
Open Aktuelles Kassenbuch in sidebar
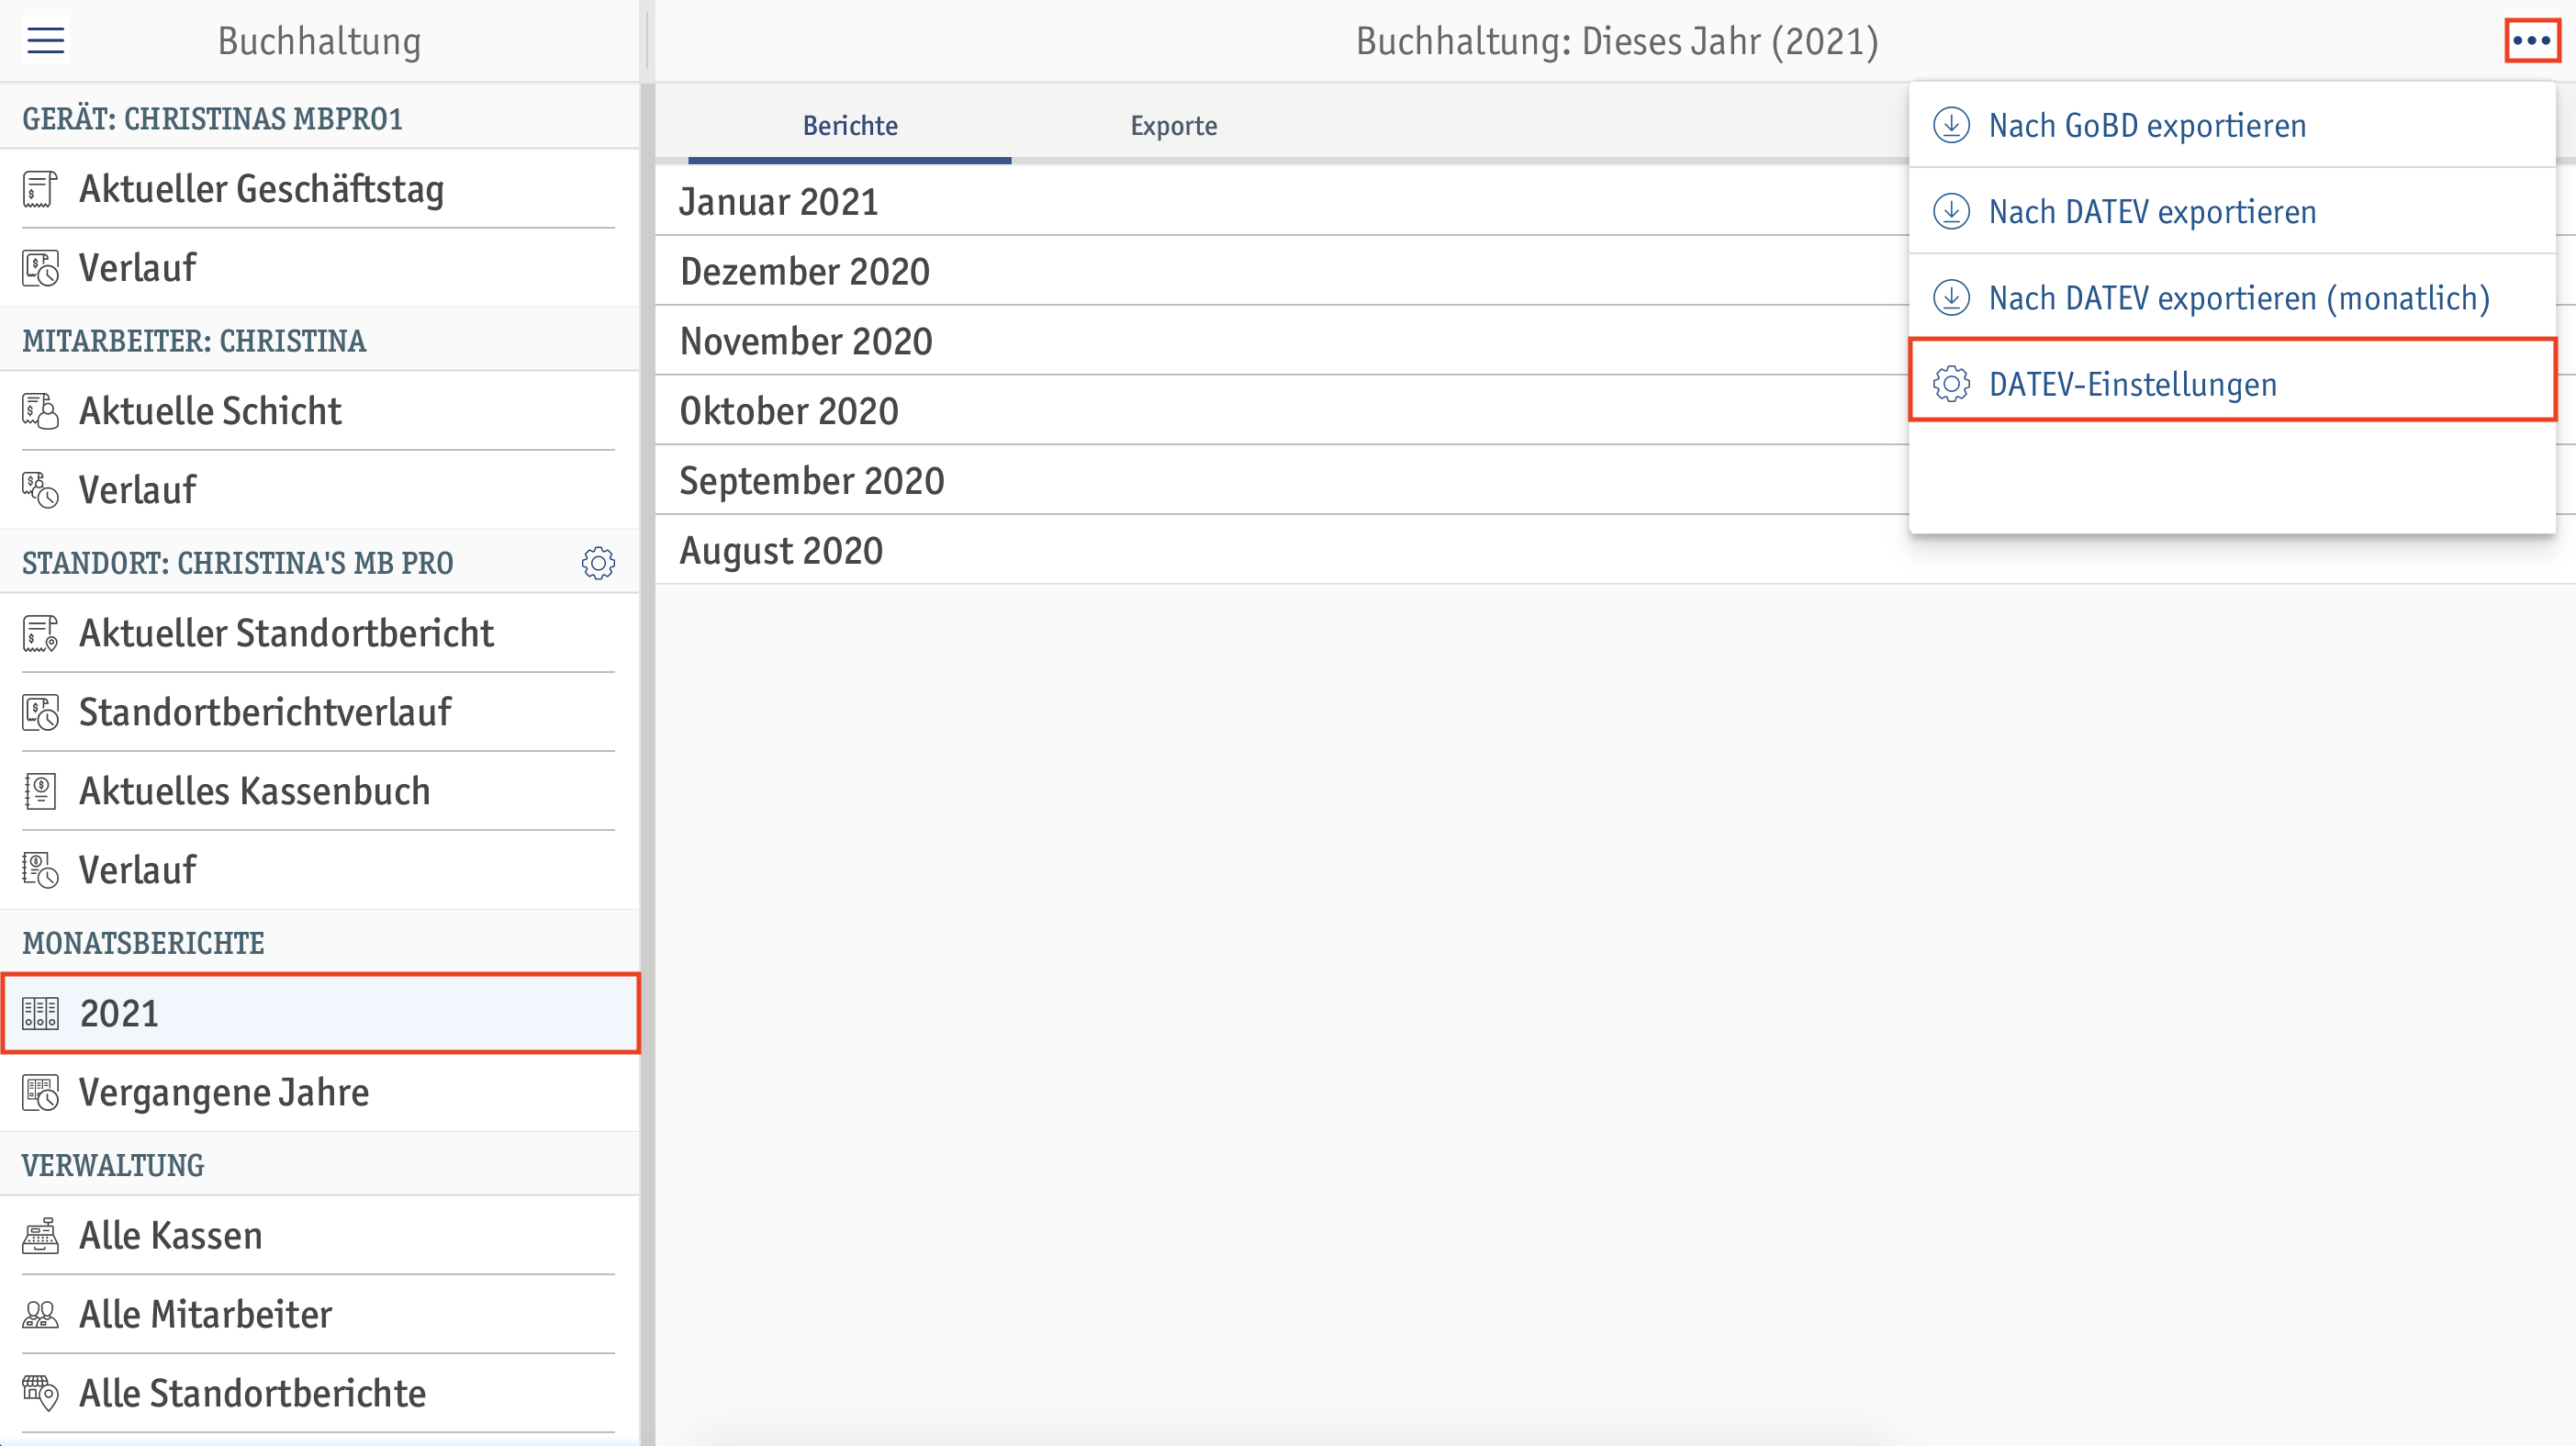point(320,791)
